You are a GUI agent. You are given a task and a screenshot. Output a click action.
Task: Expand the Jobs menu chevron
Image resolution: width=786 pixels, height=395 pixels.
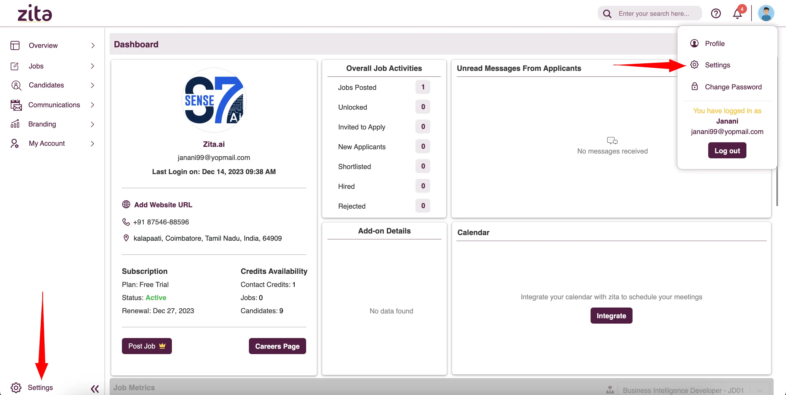click(x=93, y=66)
